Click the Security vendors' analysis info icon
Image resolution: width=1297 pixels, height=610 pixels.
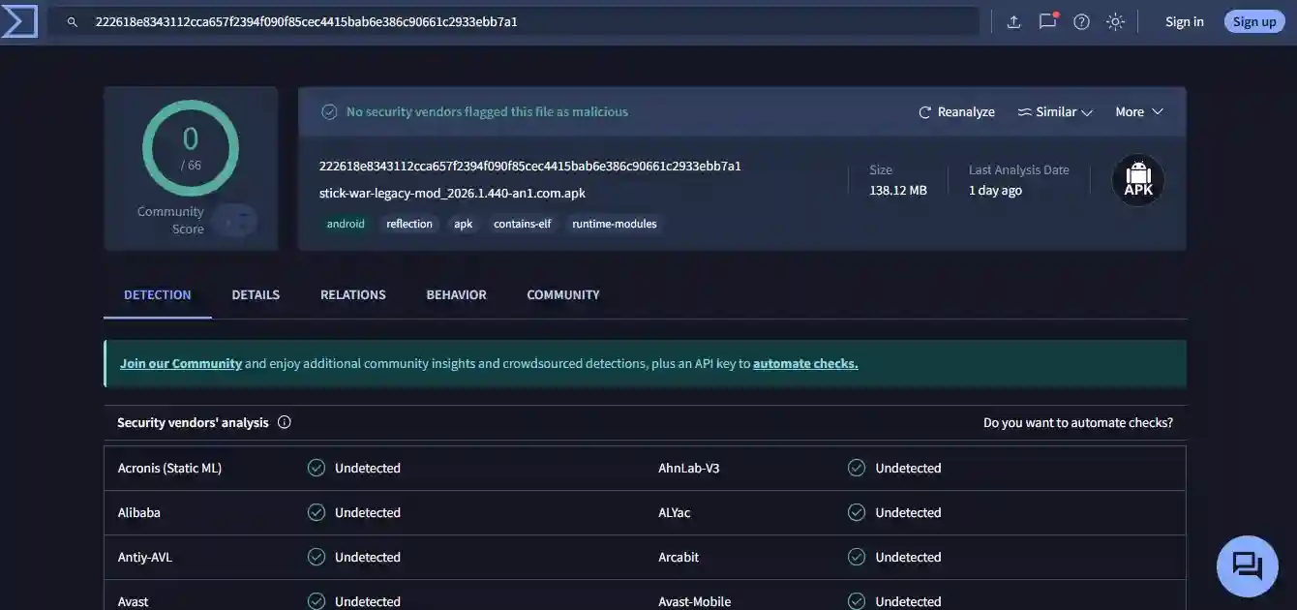tap(285, 422)
